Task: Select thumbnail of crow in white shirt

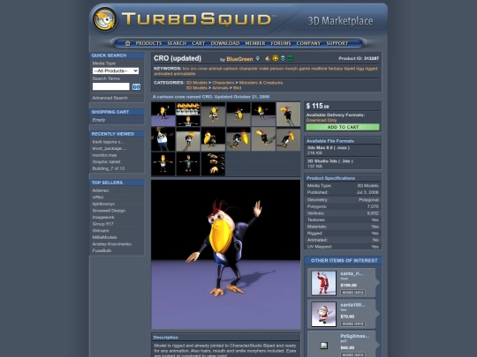Action: click(163, 139)
